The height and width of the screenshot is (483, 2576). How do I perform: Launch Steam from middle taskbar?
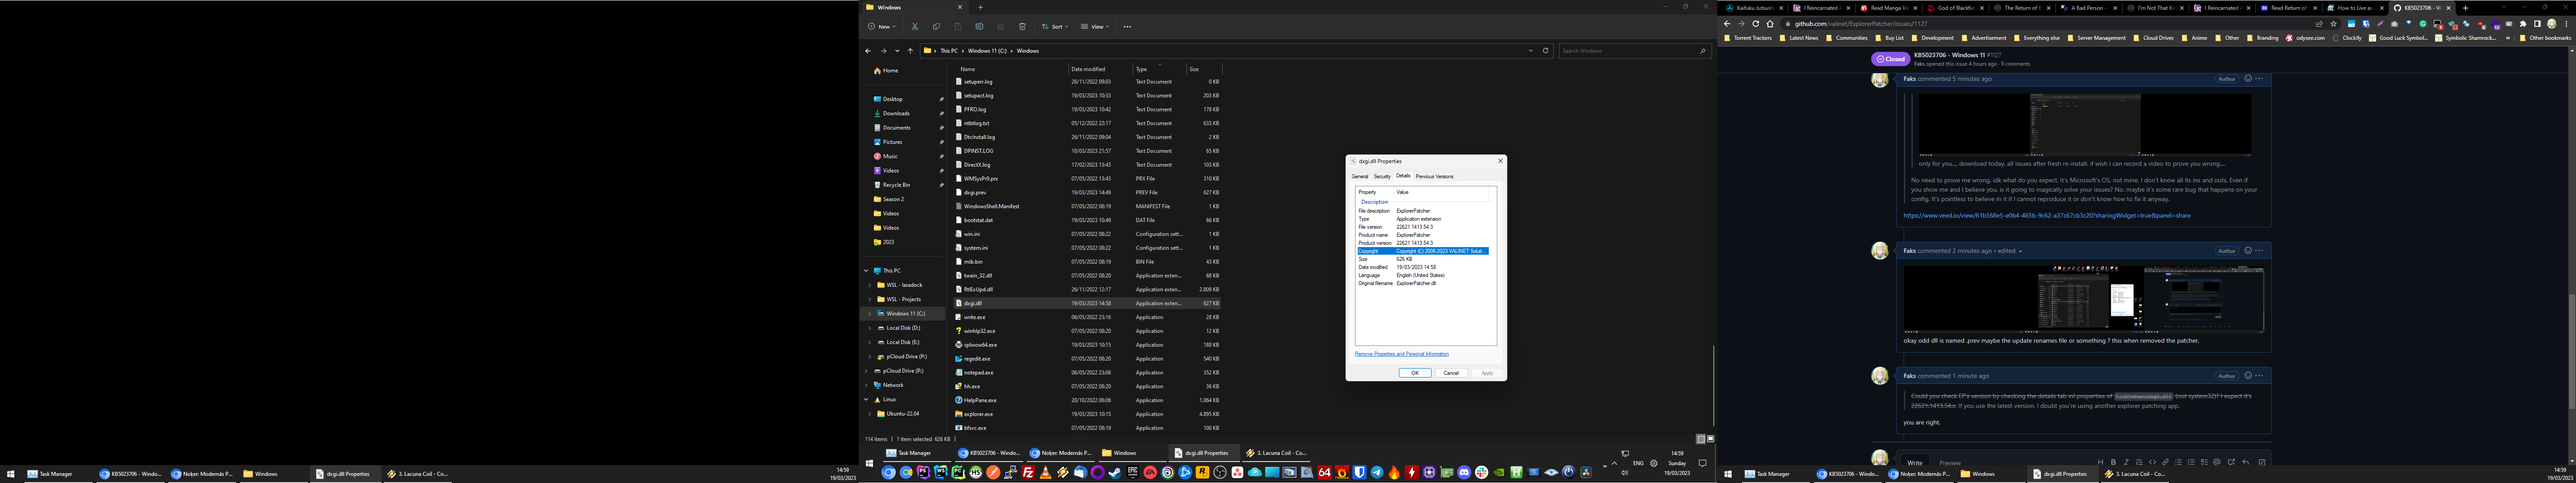tap(1115, 473)
